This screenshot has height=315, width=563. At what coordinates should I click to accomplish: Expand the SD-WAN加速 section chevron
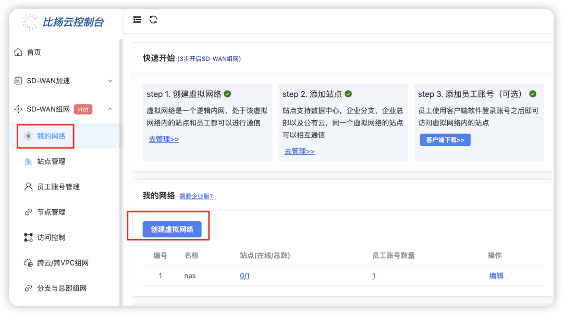pos(110,80)
